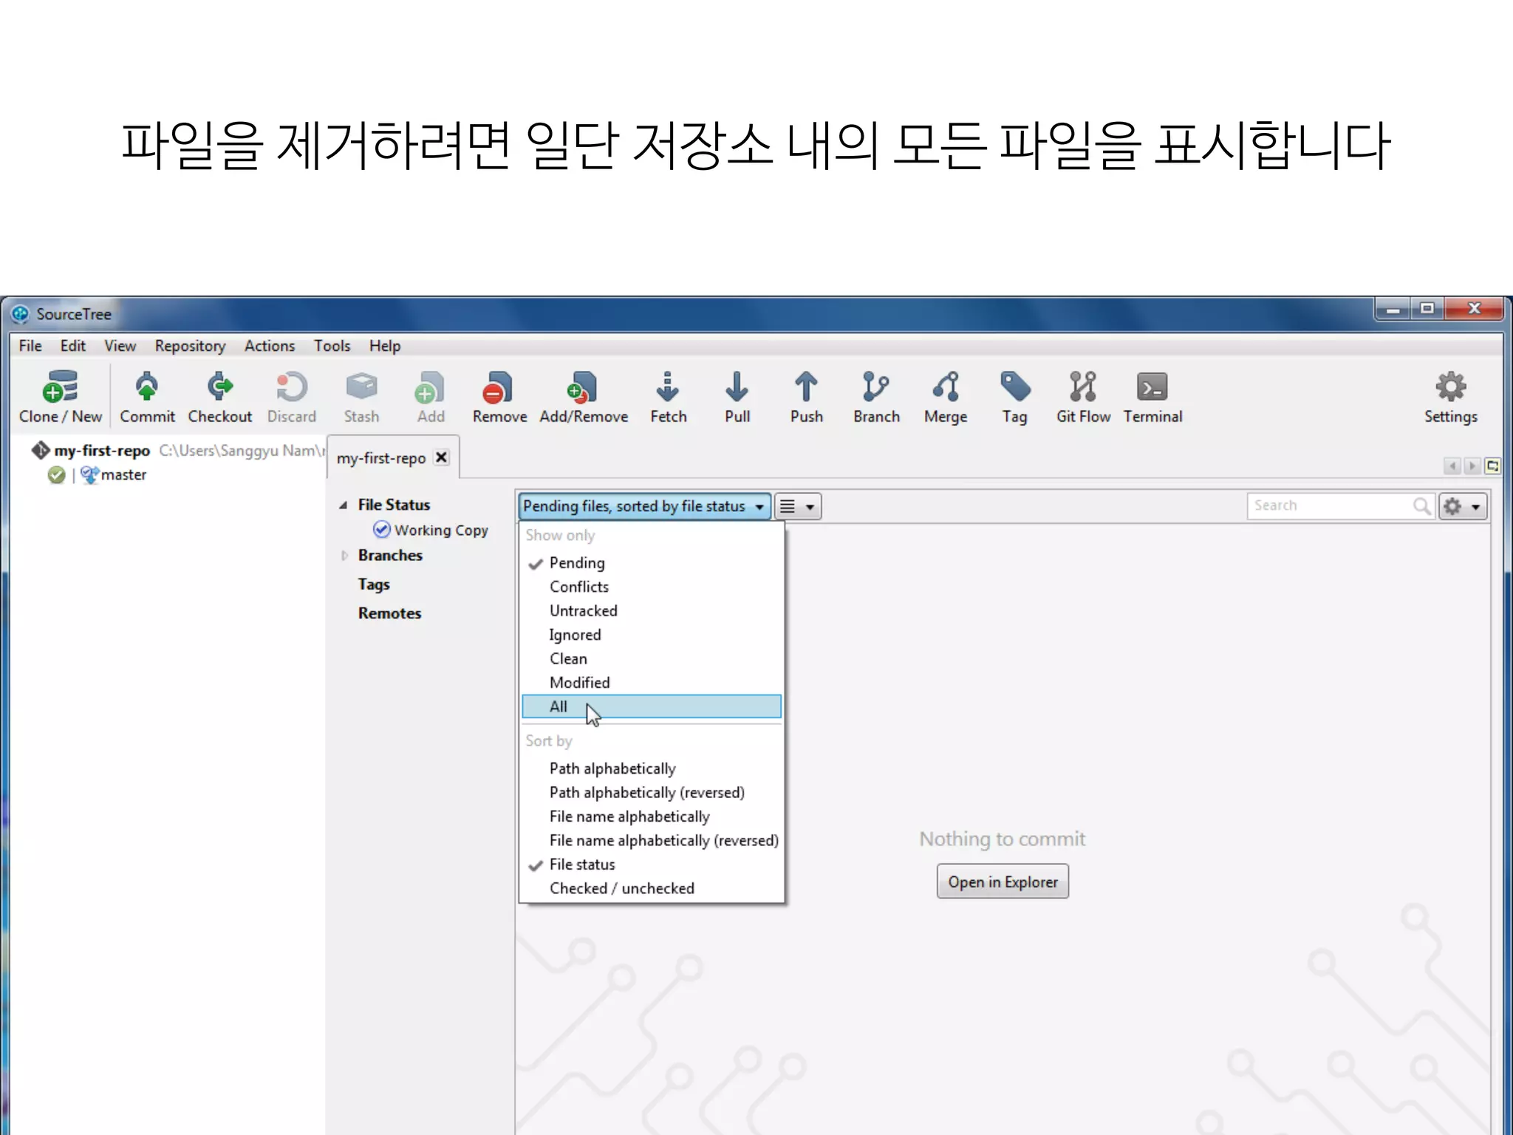Sort by File name alphabetically (reversed)

click(652, 840)
